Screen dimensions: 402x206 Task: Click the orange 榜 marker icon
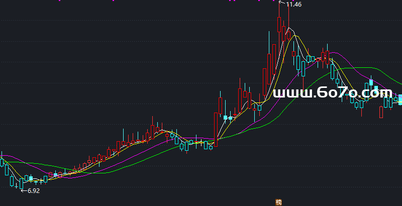[x=278, y=202]
